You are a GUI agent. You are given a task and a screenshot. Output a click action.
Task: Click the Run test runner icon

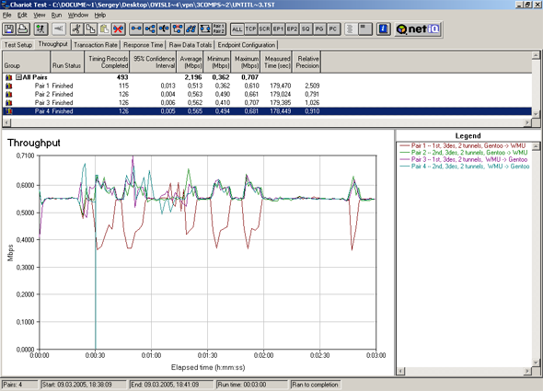coord(40,29)
